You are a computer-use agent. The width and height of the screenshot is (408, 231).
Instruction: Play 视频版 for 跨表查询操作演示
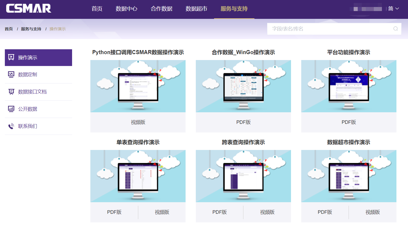pos(267,212)
